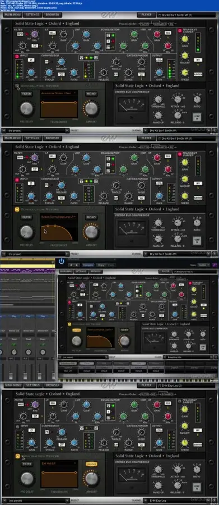Turn on the gray Input section power icon
Viewport: 219px width, 505px height.
point(17,427)
